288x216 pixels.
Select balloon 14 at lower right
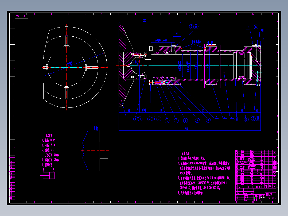(x=258, y=119)
